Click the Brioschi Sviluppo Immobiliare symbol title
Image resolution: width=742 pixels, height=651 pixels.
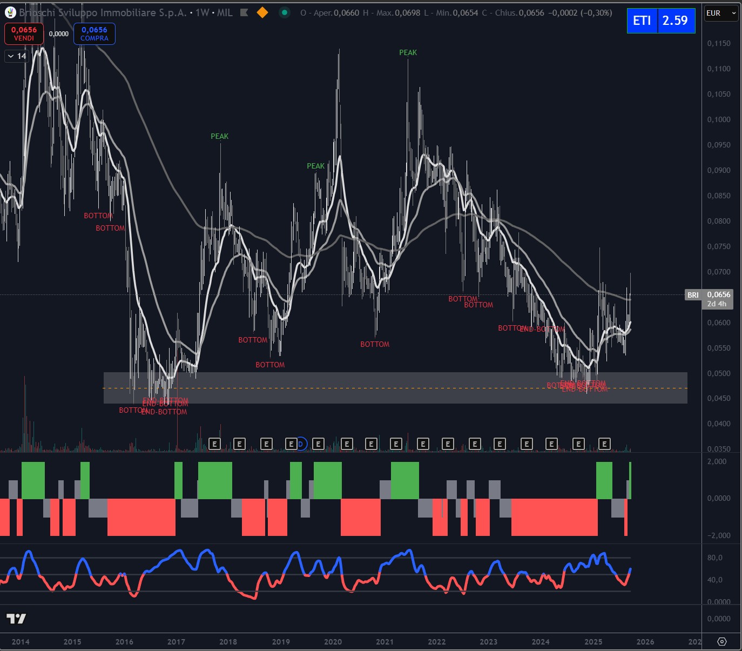point(103,12)
